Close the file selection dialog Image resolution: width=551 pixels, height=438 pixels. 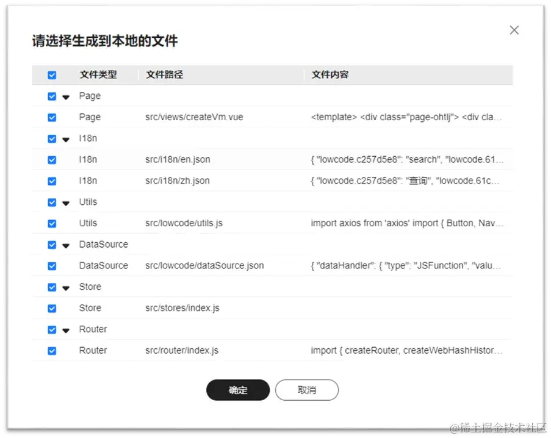pyautogui.click(x=514, y=29)
